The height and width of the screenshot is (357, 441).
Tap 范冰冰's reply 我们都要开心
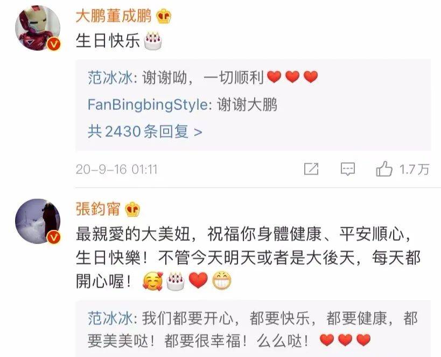(x=253, y=330)
